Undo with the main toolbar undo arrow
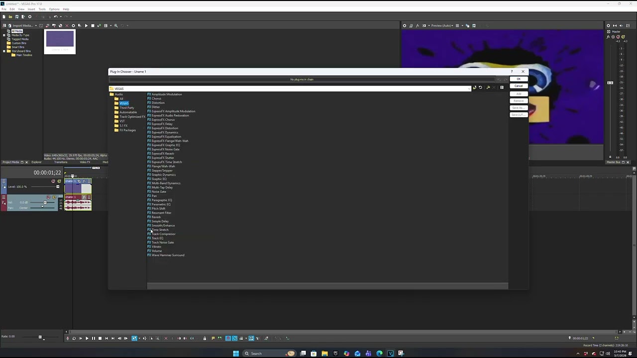The height and width of the screenshot is (358, 637). tap(56, 16)
